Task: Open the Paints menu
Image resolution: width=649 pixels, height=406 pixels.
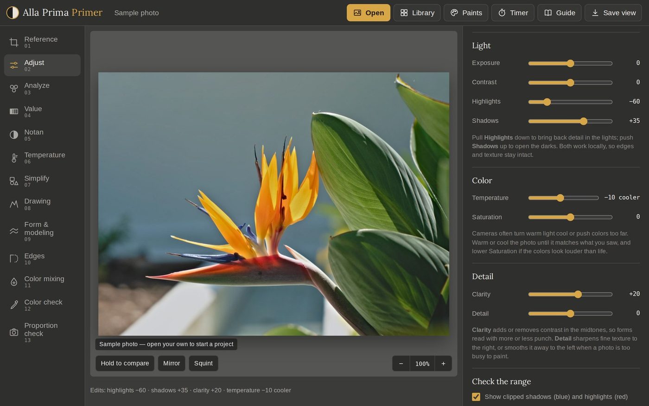Action: (466, 13)
